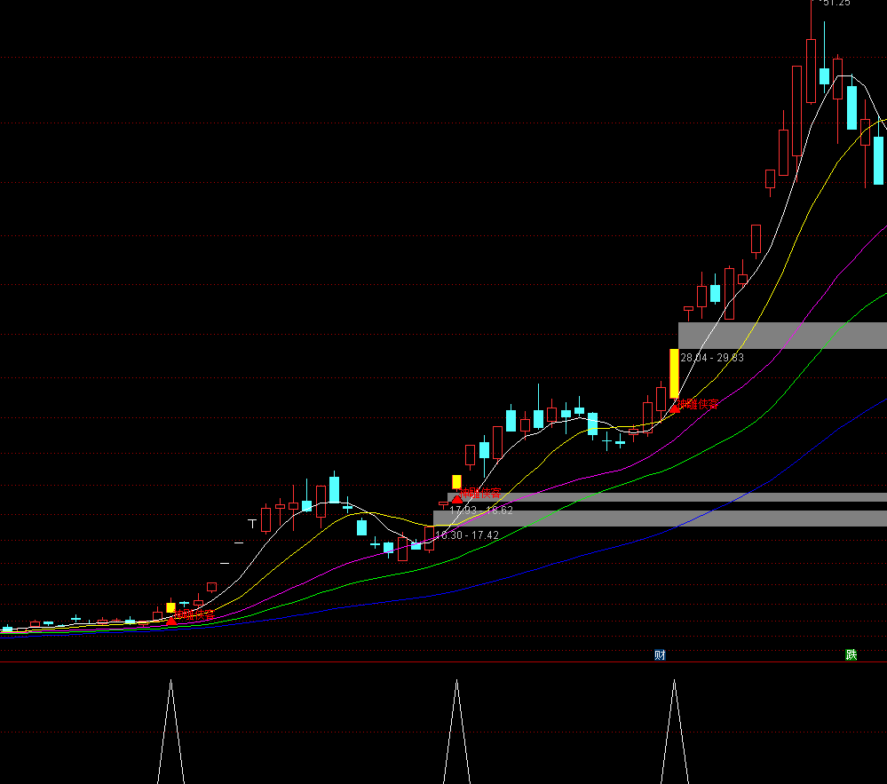The height and width of the screenshot is (784, 887).
Task: Click the 财 marker on the time axis
Action: 660,655
